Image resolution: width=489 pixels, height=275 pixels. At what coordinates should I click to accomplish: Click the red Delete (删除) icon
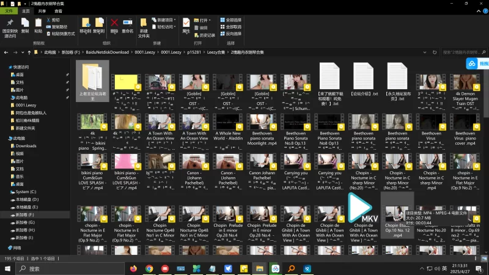[114, 25]
